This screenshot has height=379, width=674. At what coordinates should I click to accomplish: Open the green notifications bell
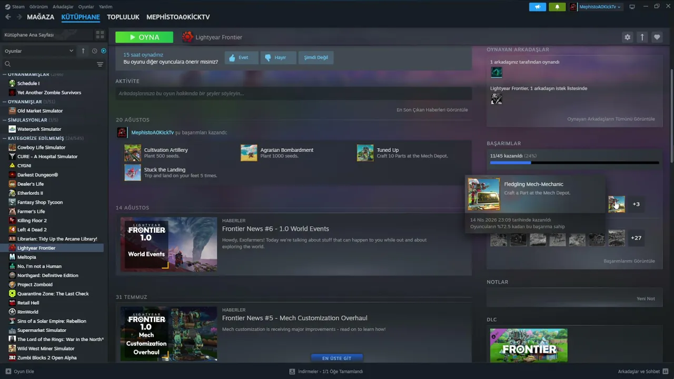click(557, 7)
